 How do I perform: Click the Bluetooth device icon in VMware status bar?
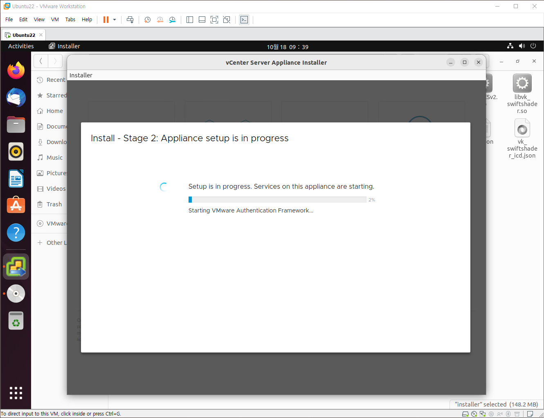(508, 414)
